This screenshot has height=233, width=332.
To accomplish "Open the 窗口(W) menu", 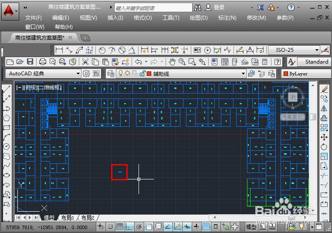I will [x=35, y=27].
